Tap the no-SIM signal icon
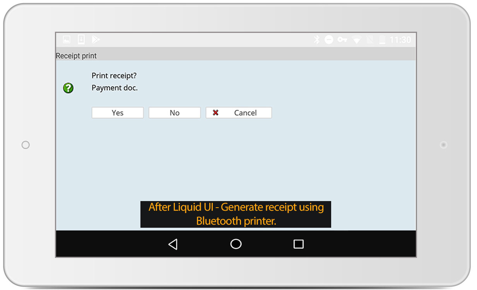This screenshot has height=290, width=477. click(369, 40)
